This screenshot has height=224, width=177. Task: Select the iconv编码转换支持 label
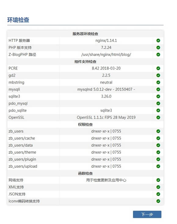[24, 201]
